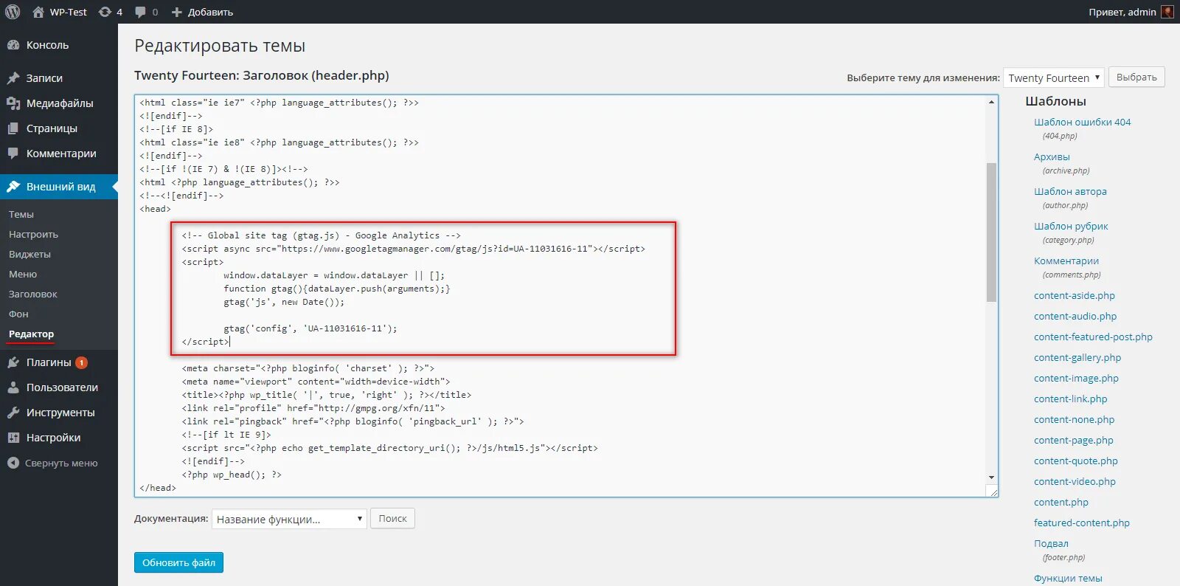Image resolution: width=1180 pixels, height=586 pixels.
Task: Open the Подвал footer.php template
Action: tap(1051, 543)
